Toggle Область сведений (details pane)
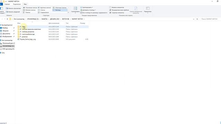The width and height of the screenshot is (221, 124). [x=13, y=12]
